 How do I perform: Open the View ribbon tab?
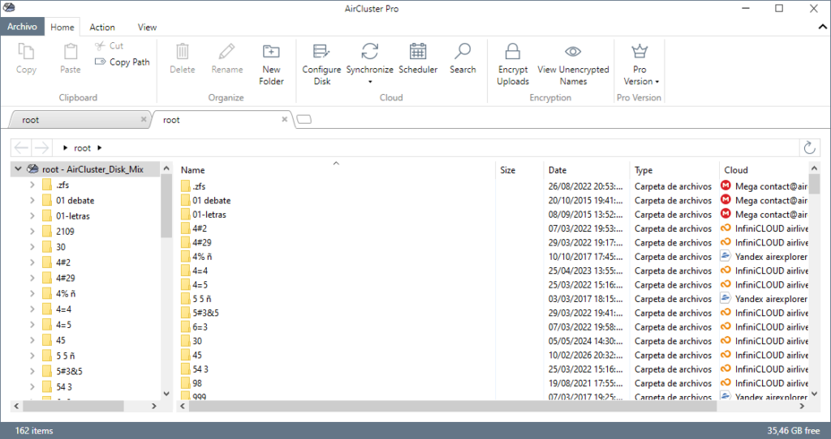click(147, 27)
